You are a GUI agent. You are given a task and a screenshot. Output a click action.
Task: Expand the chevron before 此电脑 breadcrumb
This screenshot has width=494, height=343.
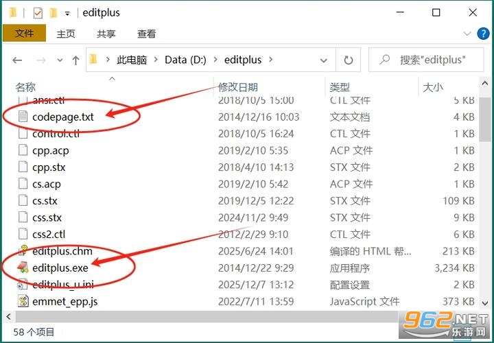(108, 60)
